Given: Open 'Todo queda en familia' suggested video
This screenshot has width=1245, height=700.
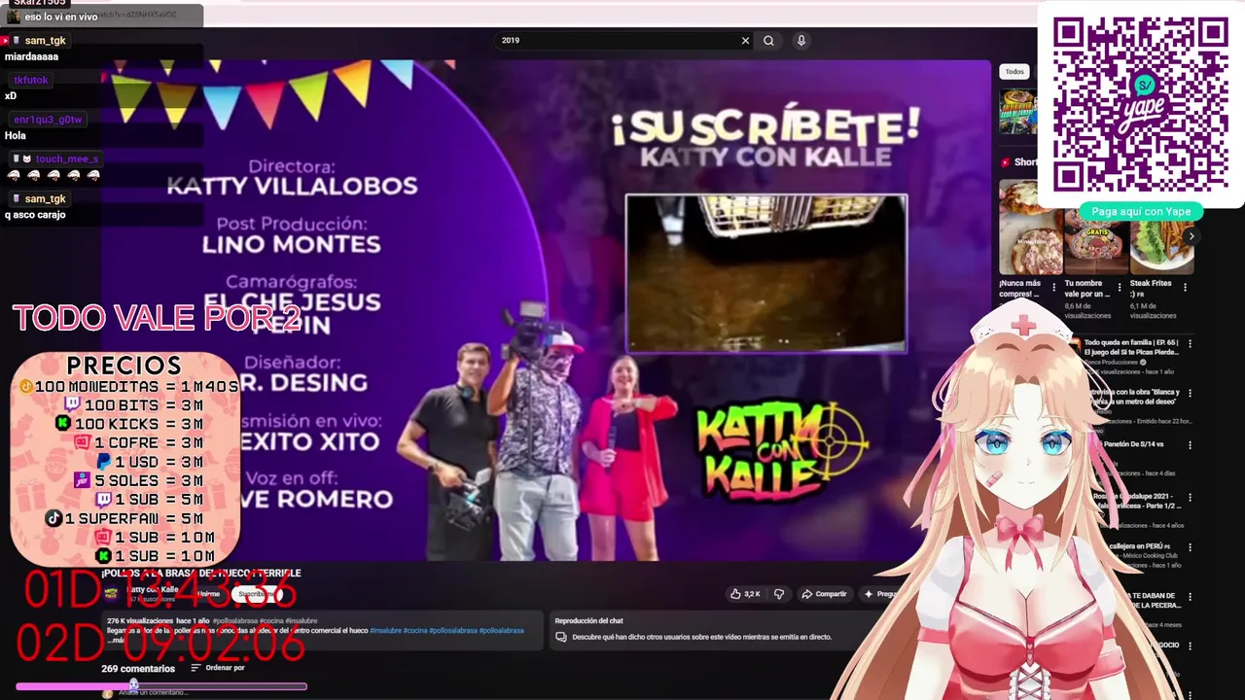Looking at the screenshot, I should click(1131, 347).
